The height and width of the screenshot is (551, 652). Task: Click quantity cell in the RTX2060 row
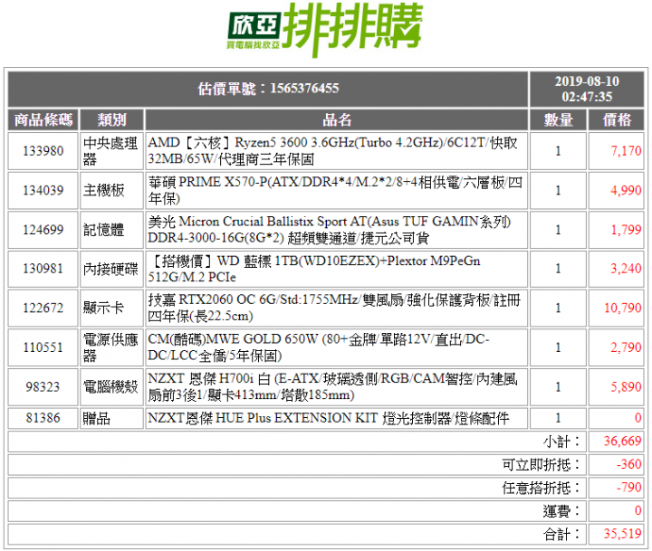coord(558,308)
